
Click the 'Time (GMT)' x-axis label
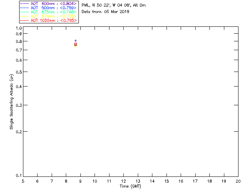pos(131,186)
